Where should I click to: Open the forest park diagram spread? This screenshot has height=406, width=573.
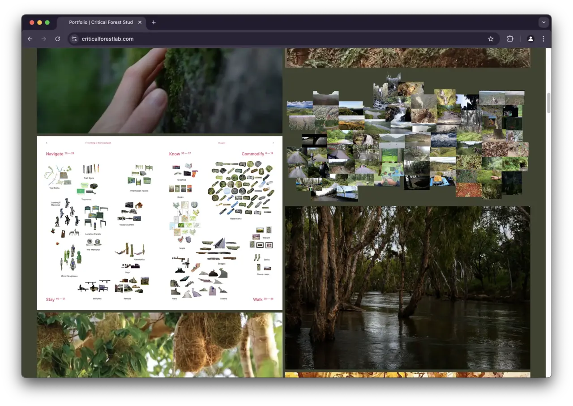coord(159,223)
